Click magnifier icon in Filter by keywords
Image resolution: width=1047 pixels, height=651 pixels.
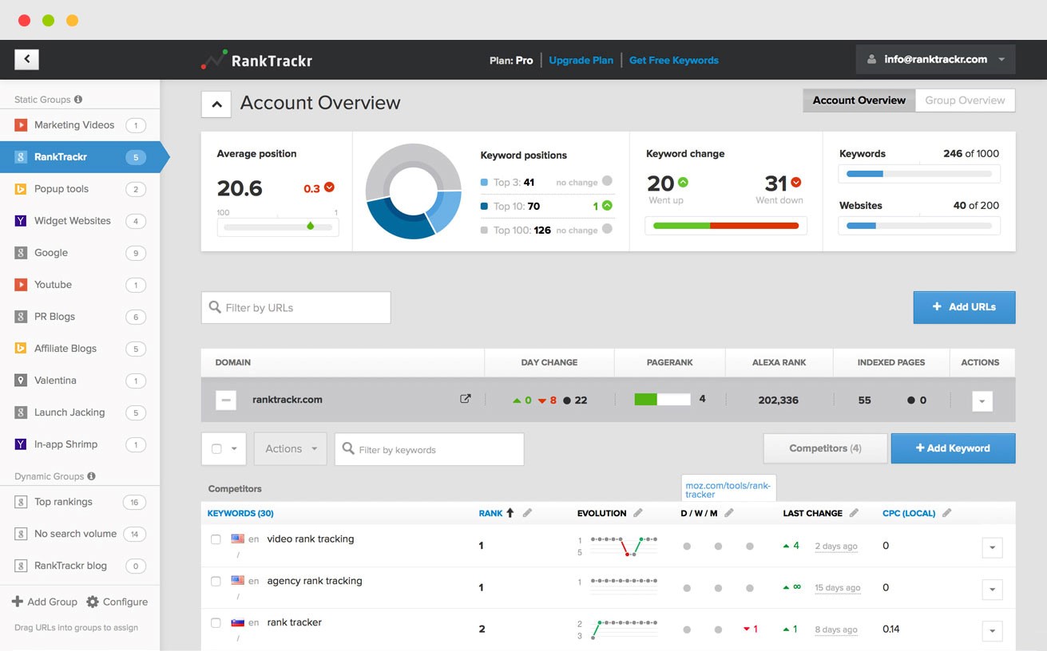click(x=348, y=449)
